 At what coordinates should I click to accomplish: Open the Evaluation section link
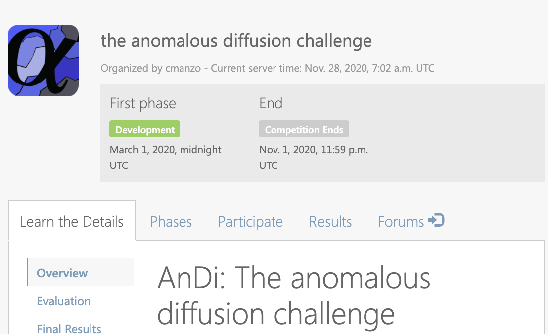click(64, 301)
